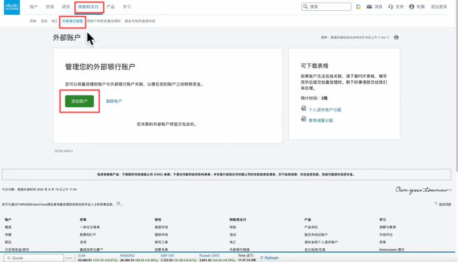Click footer link 已实现收益/损失
This screenshot has height=262, width=458.
(17, 250)
